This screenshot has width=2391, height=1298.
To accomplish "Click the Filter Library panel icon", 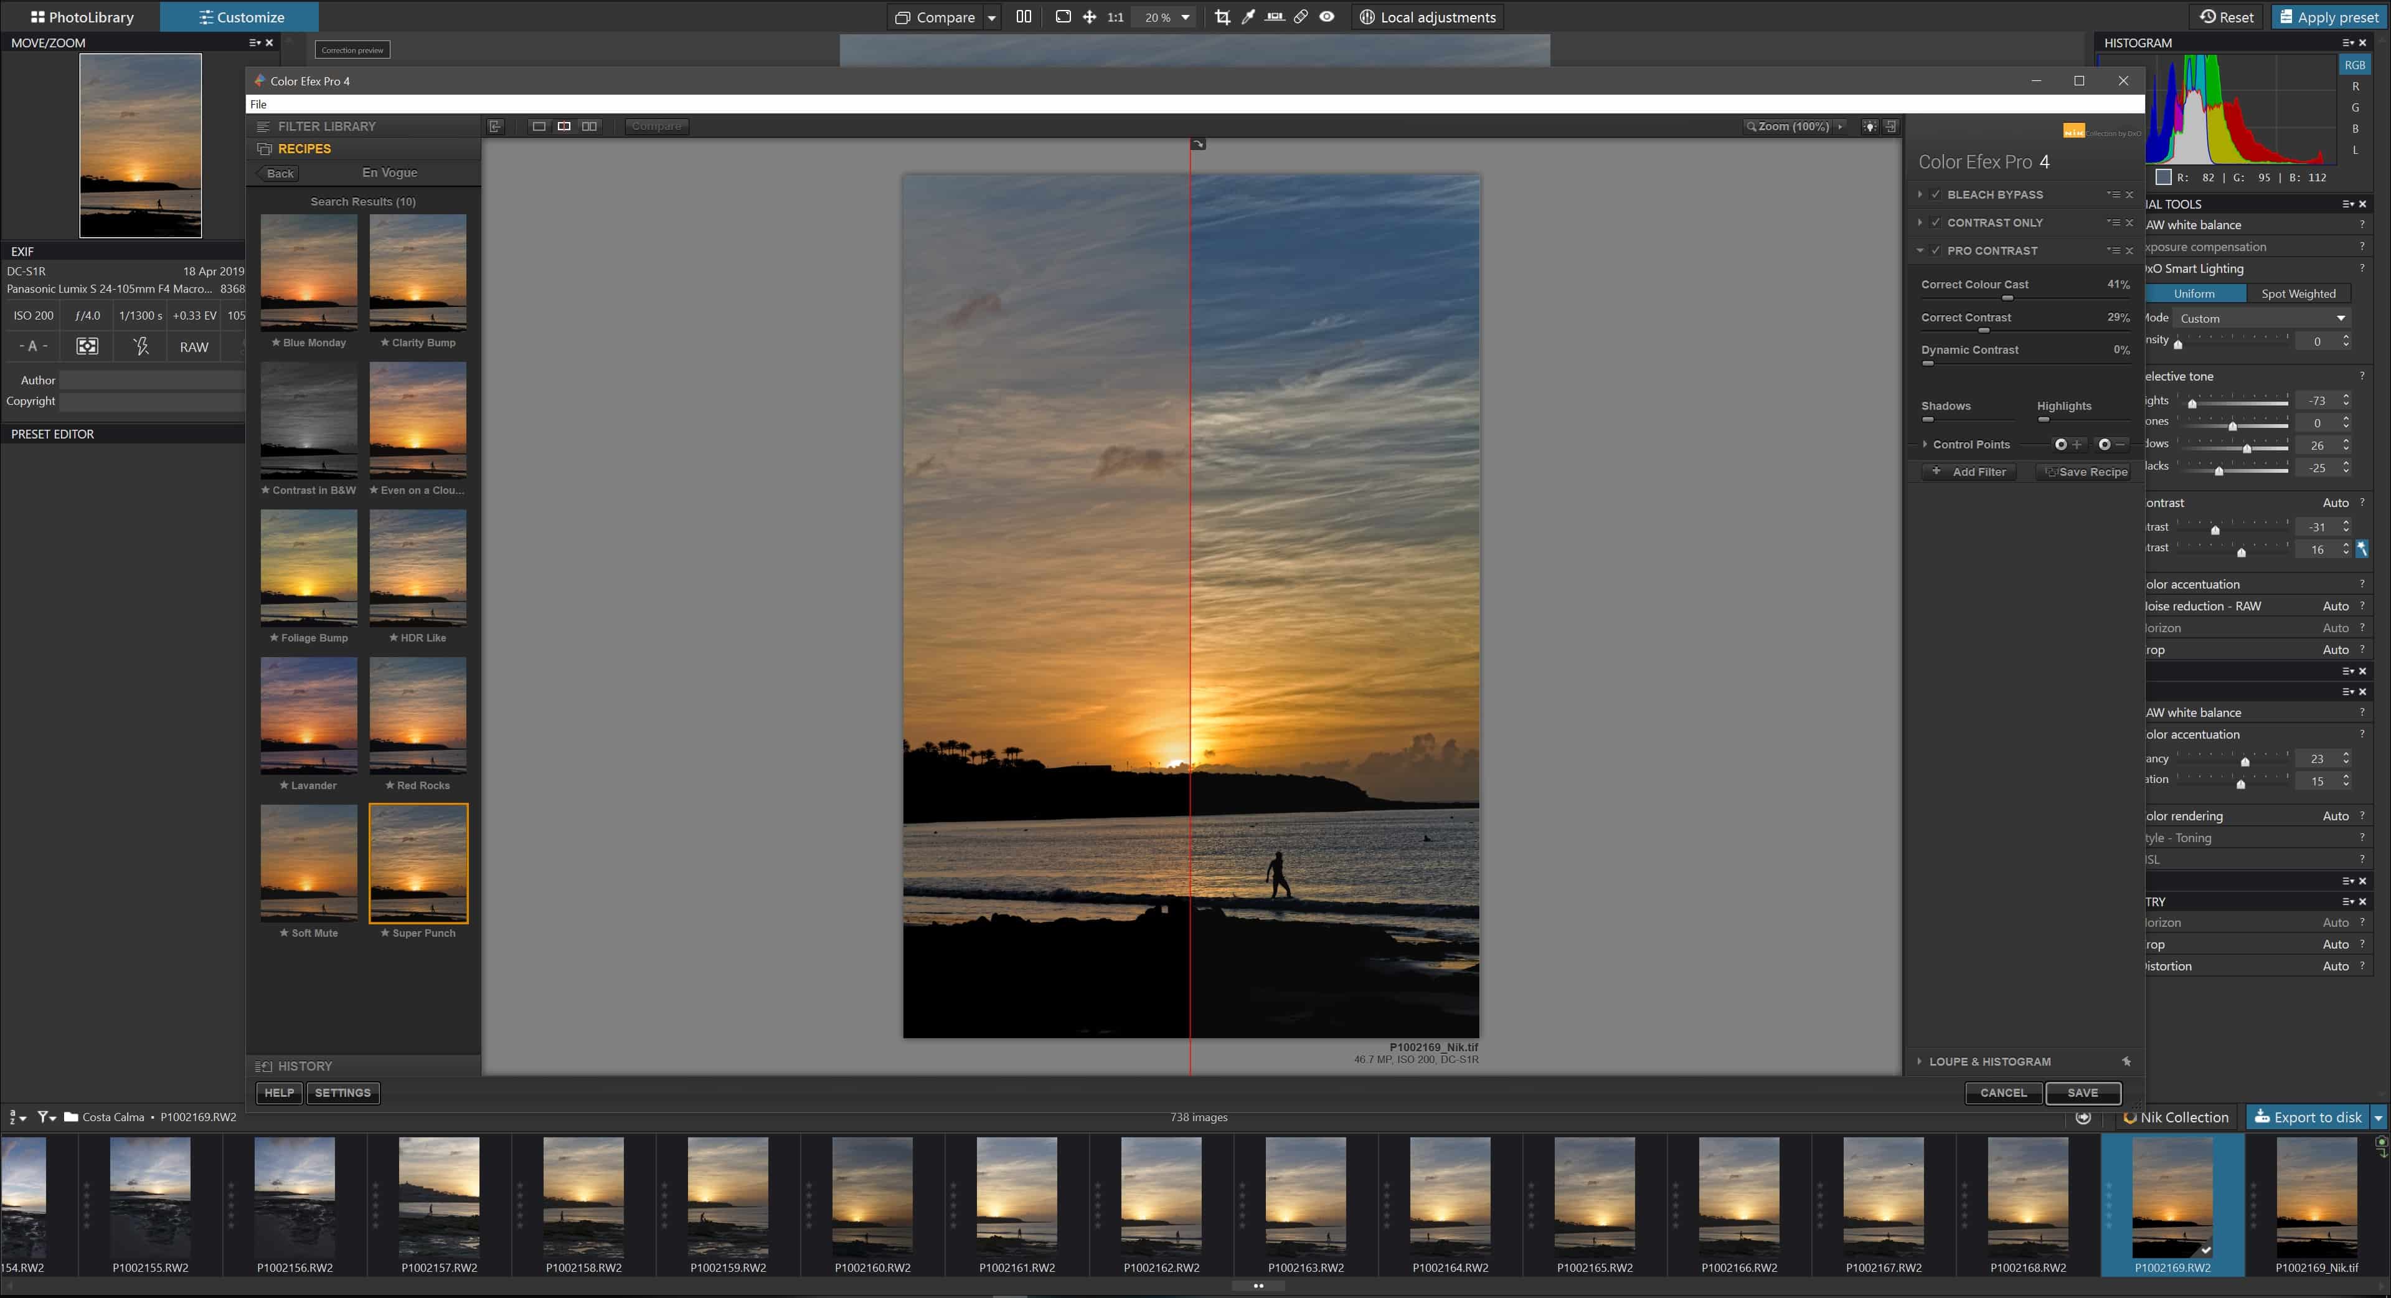I will point(263,126).
